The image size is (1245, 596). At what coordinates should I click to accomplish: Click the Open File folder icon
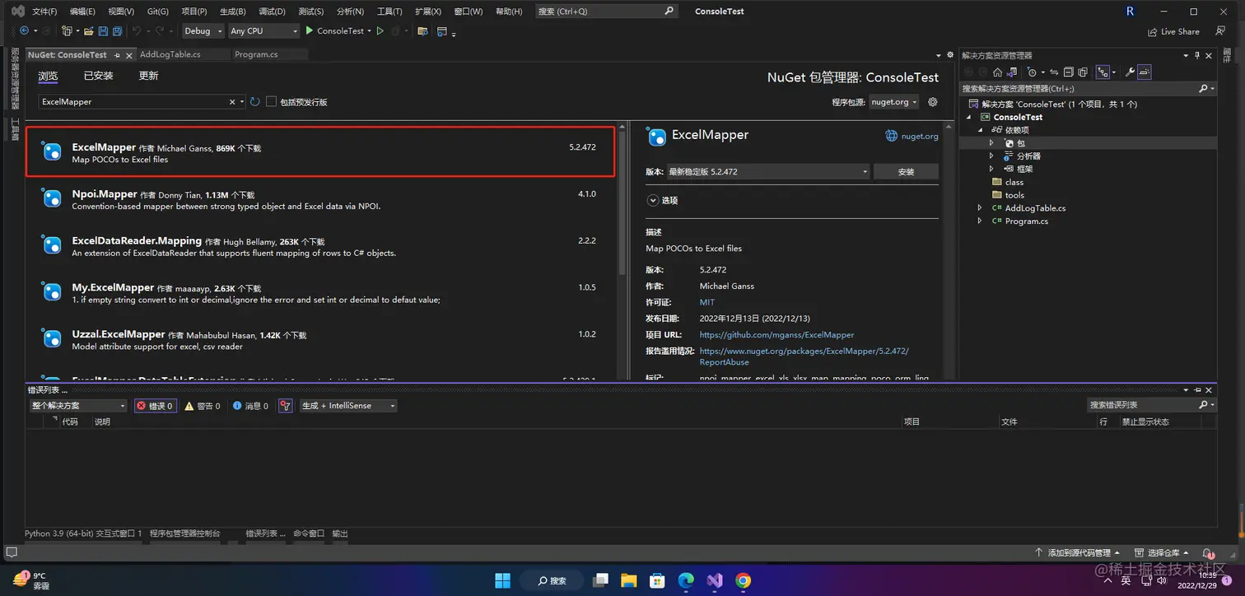point(88,30)
